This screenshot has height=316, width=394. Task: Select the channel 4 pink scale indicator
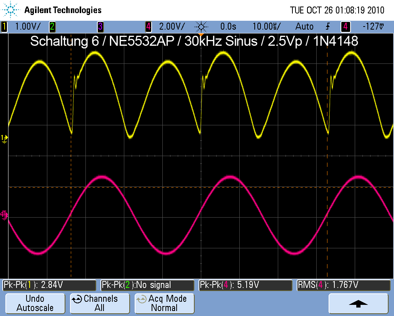(149, 27)
